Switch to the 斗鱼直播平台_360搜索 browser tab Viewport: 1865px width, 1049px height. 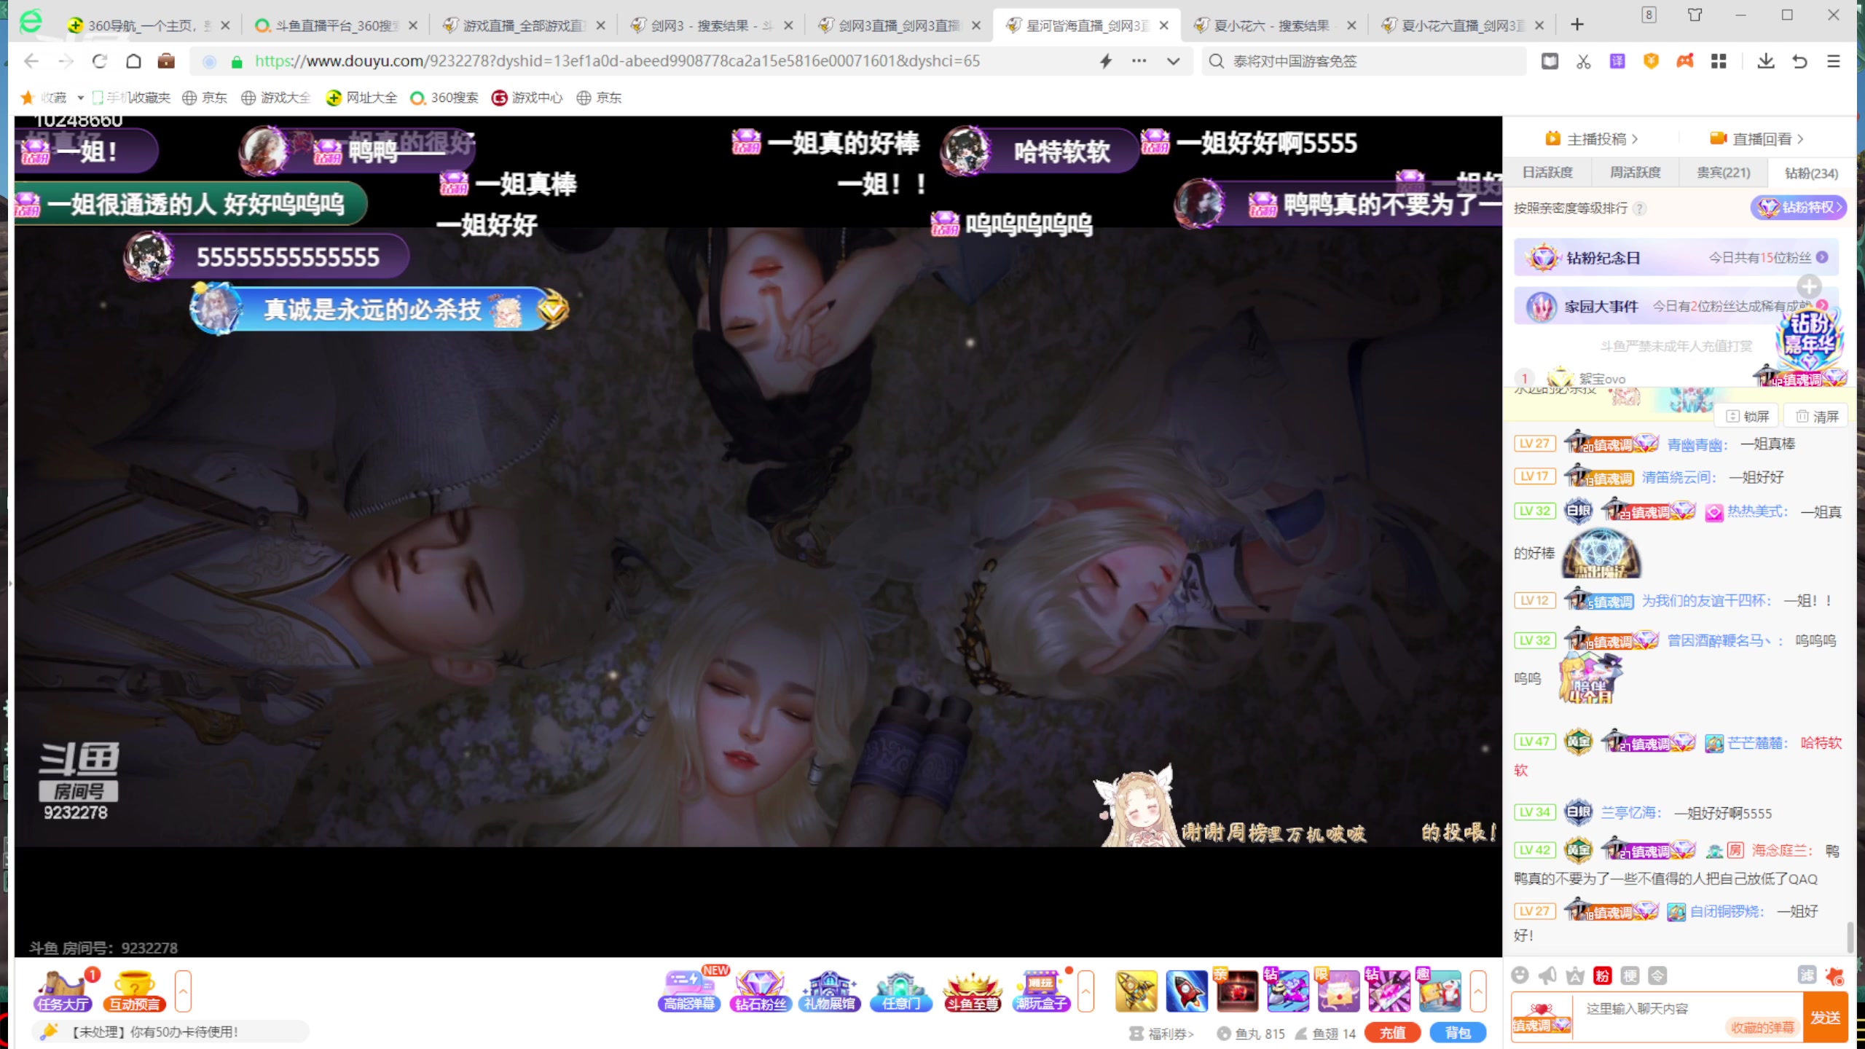click(x=334, y=25)
